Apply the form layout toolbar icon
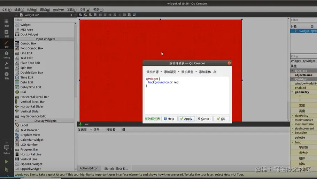The image size is (317, 179). point(119,15)
